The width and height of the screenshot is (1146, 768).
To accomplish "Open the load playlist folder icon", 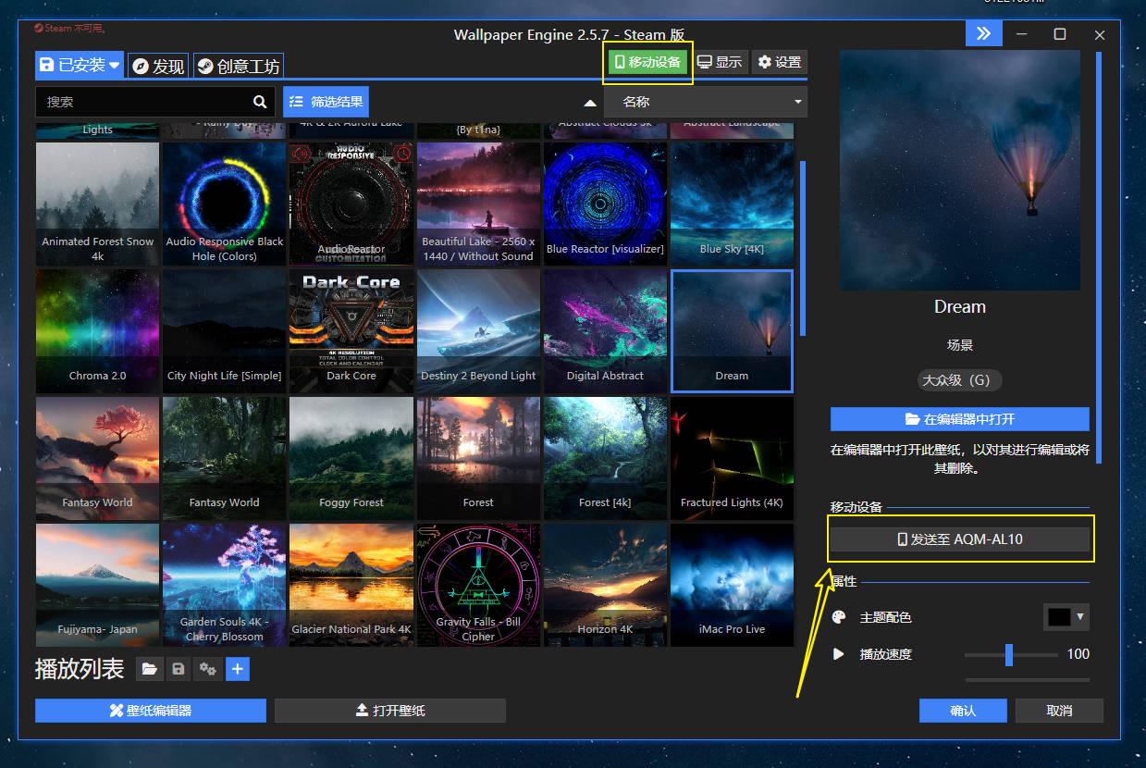I will click(149, 669).
